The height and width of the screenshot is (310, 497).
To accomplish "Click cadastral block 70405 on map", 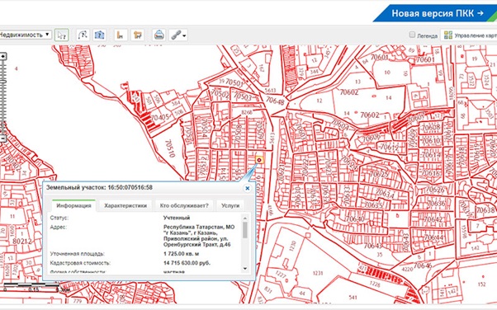I will tap(160, 118).
